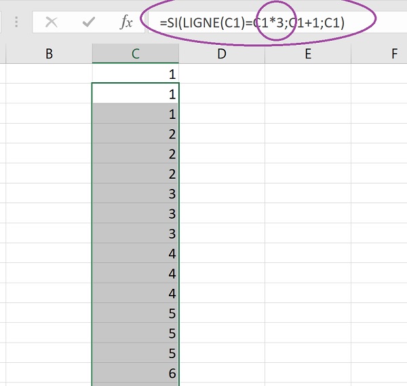Select column F header
This screenshot has height=386, width=407.
(x=379, y=54)
